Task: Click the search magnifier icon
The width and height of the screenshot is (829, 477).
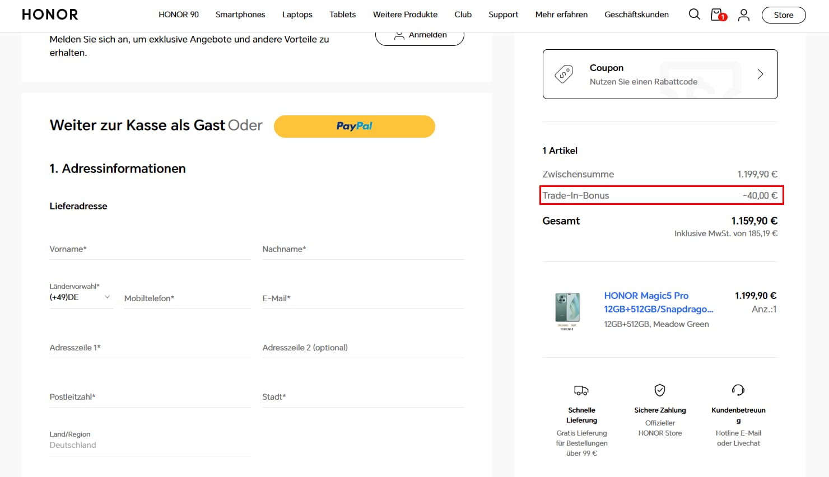Action: (694, 15)
